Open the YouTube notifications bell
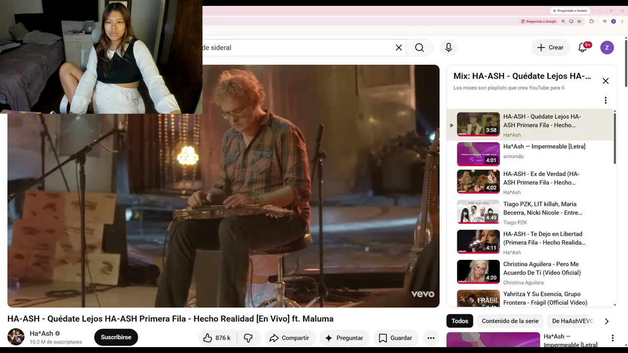628x353 pixels. pyautogui.click(x=583, y=48)
